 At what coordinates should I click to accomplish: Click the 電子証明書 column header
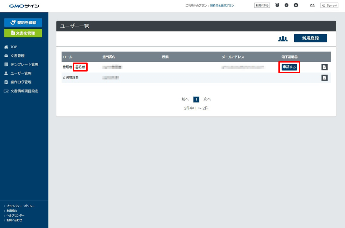click(289, 57)
